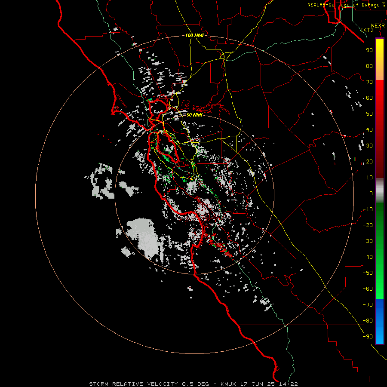
Task: Click the "40" value on the velocity scale
Action: [x=369, y=129]
